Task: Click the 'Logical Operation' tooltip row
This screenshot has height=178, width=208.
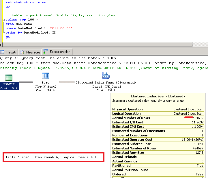Action: pyautogui.click(x=158, y=114)
